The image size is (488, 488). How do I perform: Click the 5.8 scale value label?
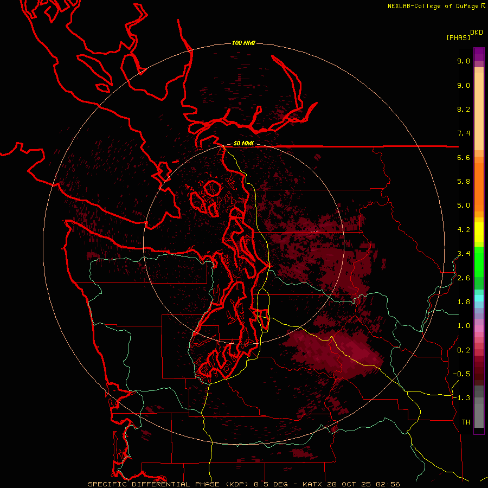pyautogui.click(x=464, y=182)
